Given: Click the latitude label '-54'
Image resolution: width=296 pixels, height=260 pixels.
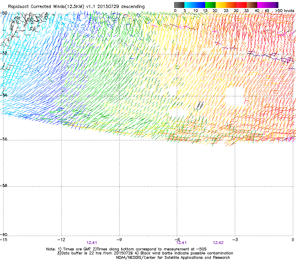Looking at the screenshot, I should [x=4, y=95].
